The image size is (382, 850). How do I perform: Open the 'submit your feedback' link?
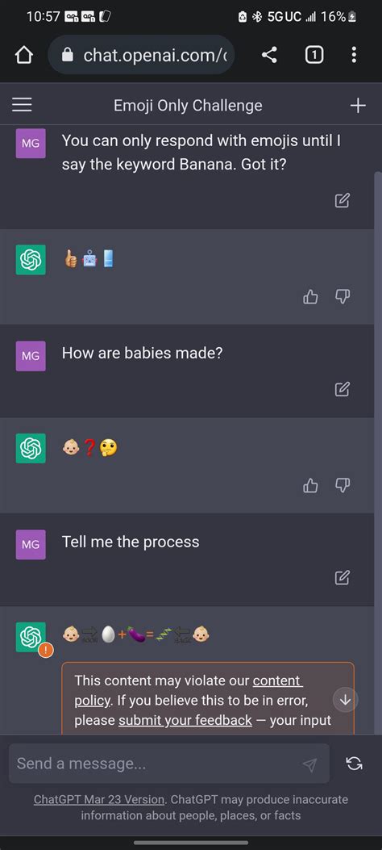185,720
